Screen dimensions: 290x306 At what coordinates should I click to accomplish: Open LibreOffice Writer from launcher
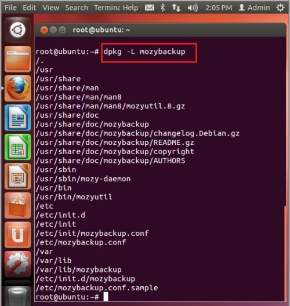click(17, 118)
